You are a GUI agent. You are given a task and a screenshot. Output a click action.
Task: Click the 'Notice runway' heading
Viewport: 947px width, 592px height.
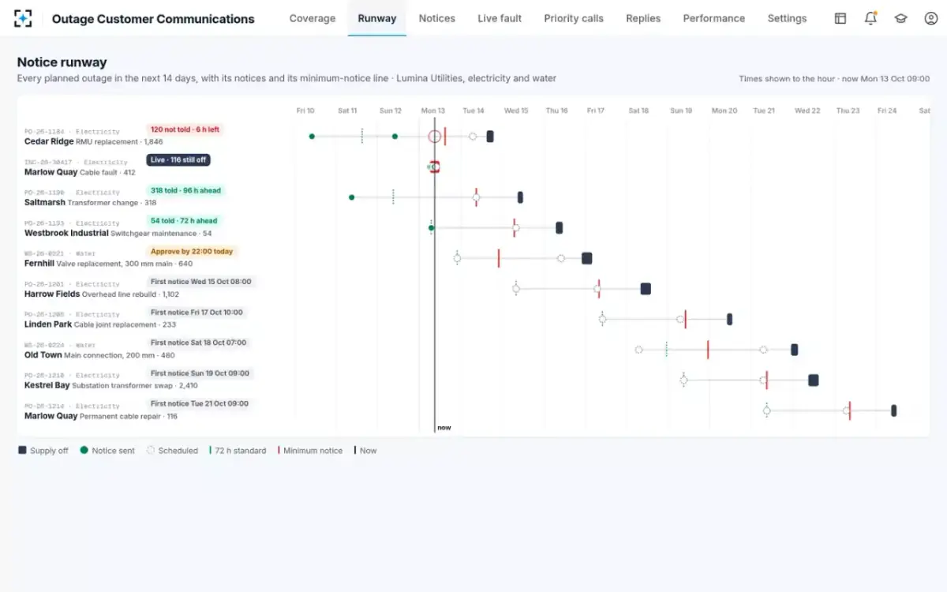(62, 62)
